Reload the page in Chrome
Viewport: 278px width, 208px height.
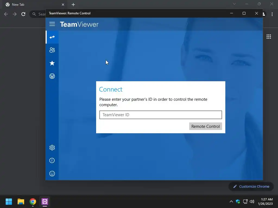click(23, 14)
